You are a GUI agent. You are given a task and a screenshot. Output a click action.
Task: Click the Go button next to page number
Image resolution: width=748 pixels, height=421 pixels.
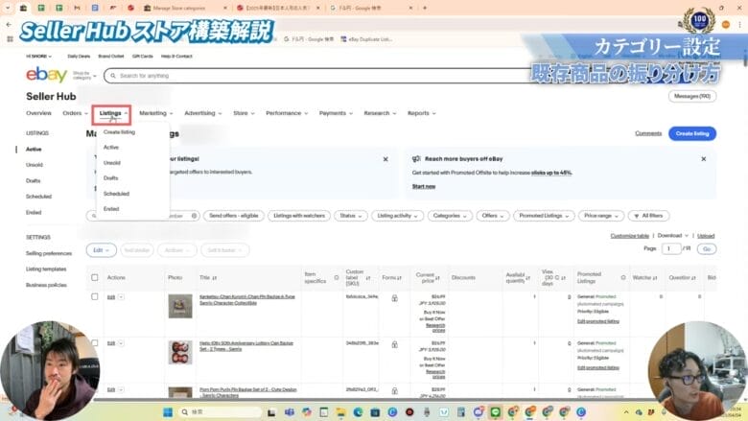707,249
